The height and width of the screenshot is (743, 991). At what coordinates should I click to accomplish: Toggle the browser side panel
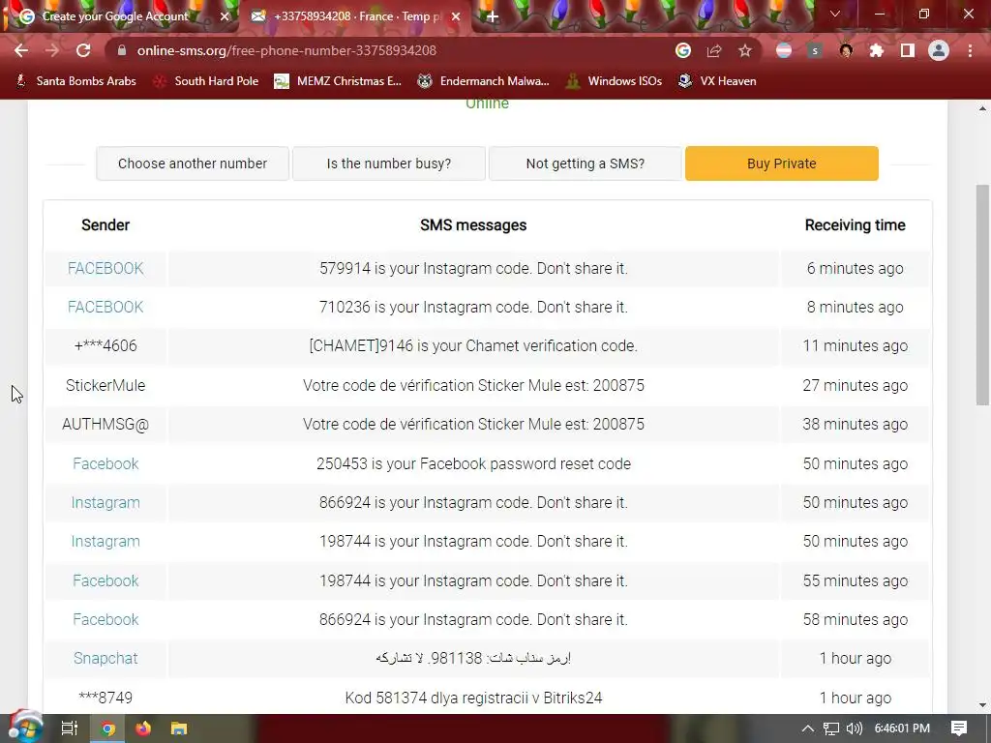908,50
